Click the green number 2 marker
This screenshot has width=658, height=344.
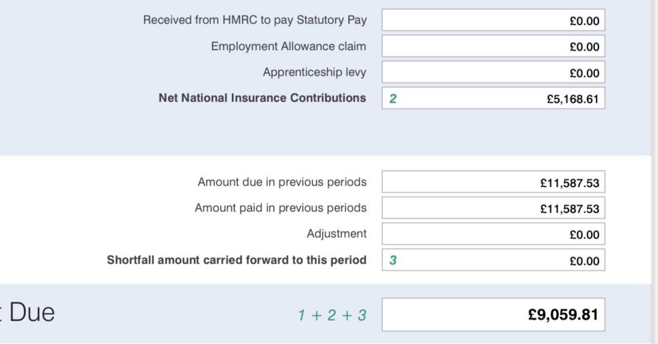(x=393, y=98)
